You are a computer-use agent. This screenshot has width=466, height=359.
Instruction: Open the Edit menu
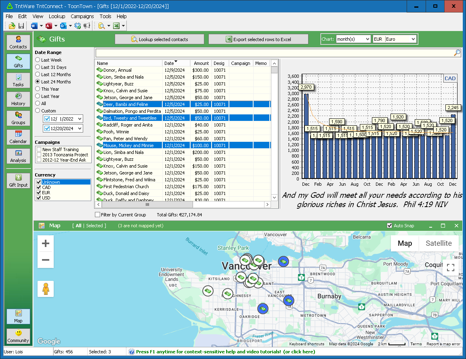pos(22,16)
